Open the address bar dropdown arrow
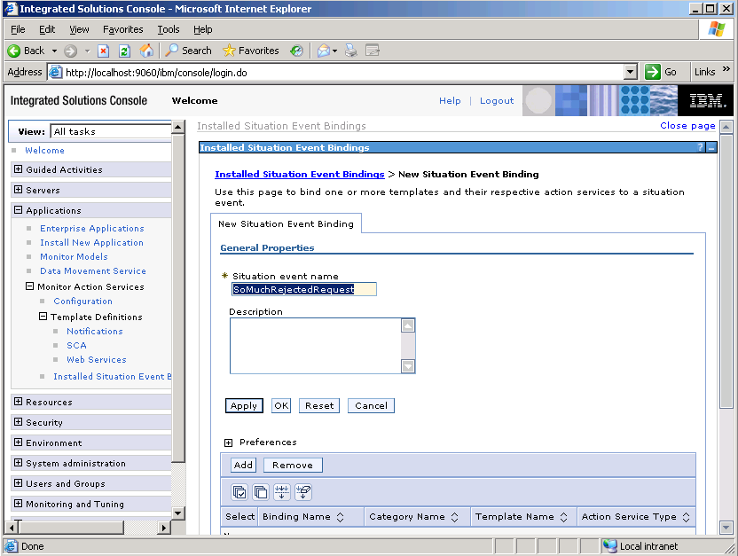738x556 pixels. click(x=630, y=72)
